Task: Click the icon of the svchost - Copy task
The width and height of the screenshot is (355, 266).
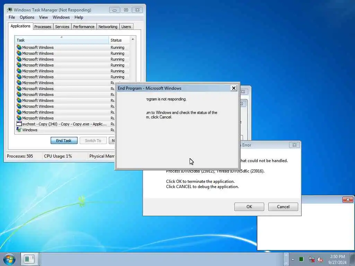Action: point(19,124)
